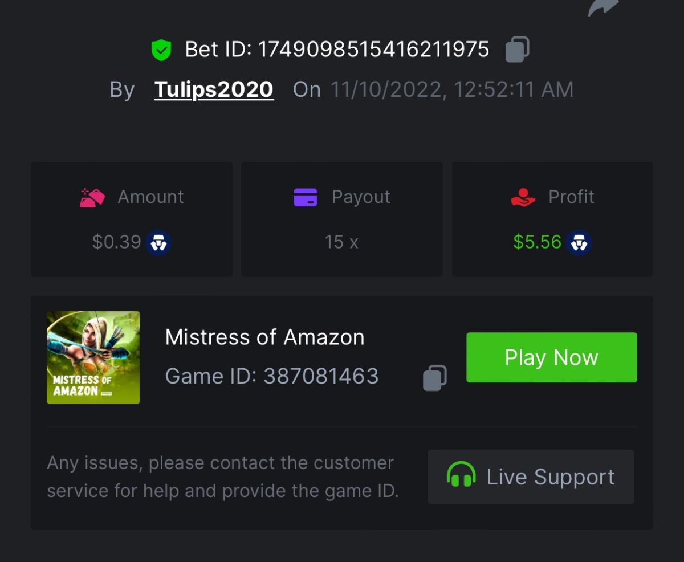Image resolution: width=684 pixels, height=562 pixels.
Task: Click the pink Amount icon
Action: coord(92,197)
